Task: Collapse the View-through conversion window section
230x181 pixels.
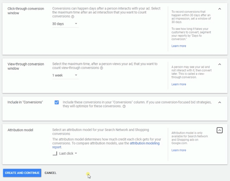Action: tap(220, 64)
